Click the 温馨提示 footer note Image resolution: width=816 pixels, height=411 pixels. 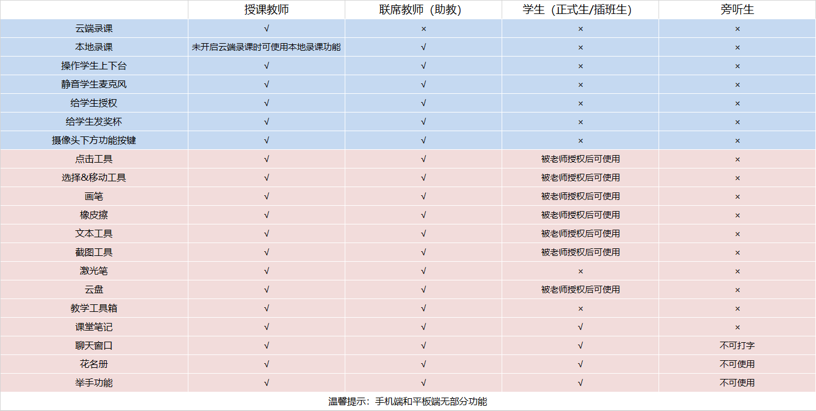coord(408,402)
